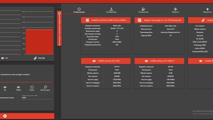The width and height of the screenshot is (213, 120).
Task: Click the NVIDIA GeForce GTX 1080 #1 header text
Action: point(162,61)
